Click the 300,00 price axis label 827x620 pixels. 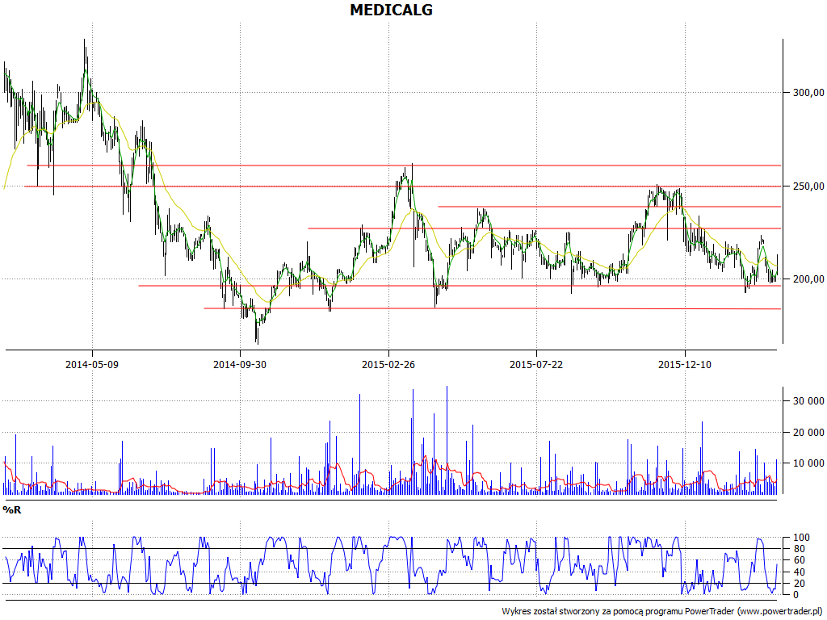pyautogui.click(x=808, y=92)
